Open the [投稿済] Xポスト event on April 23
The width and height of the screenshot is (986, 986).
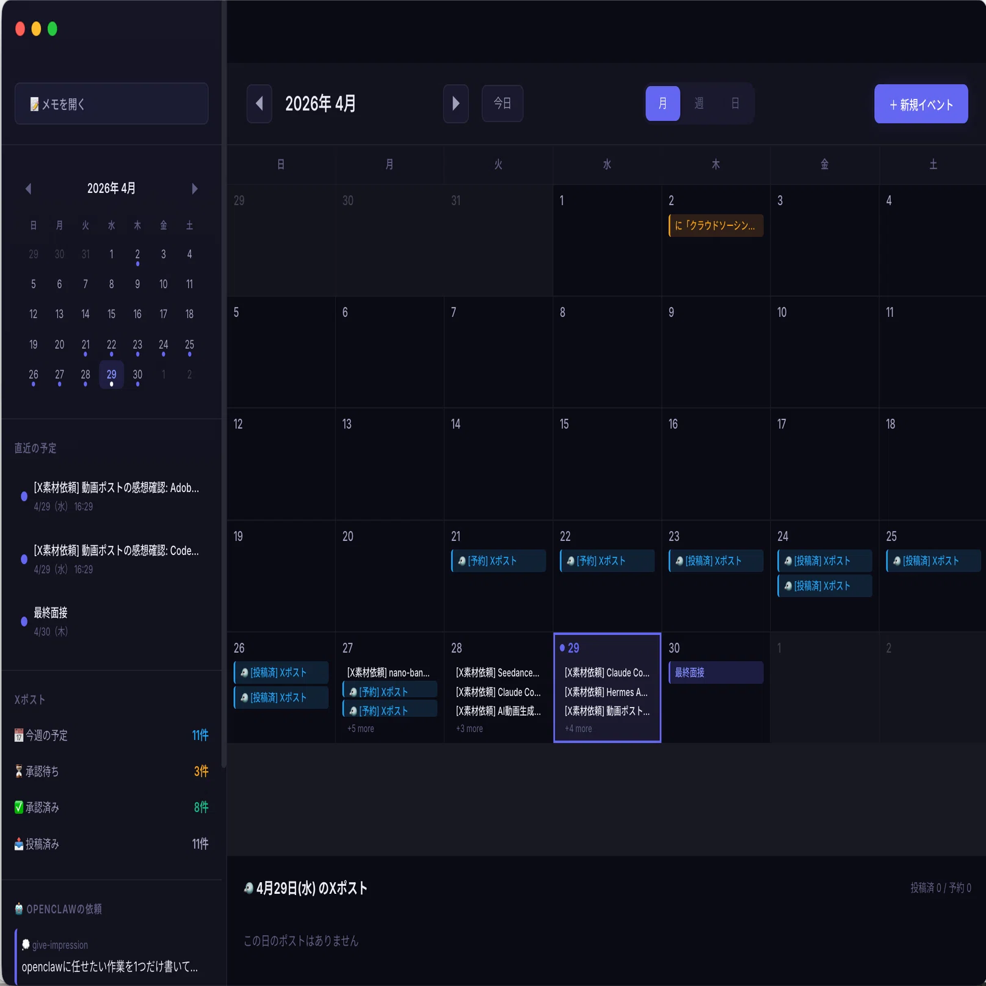[x=716, y=561]
